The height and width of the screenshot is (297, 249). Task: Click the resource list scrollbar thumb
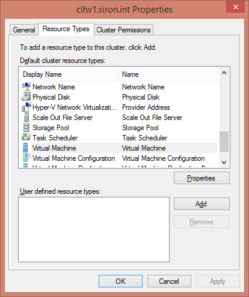coord(224,142)
